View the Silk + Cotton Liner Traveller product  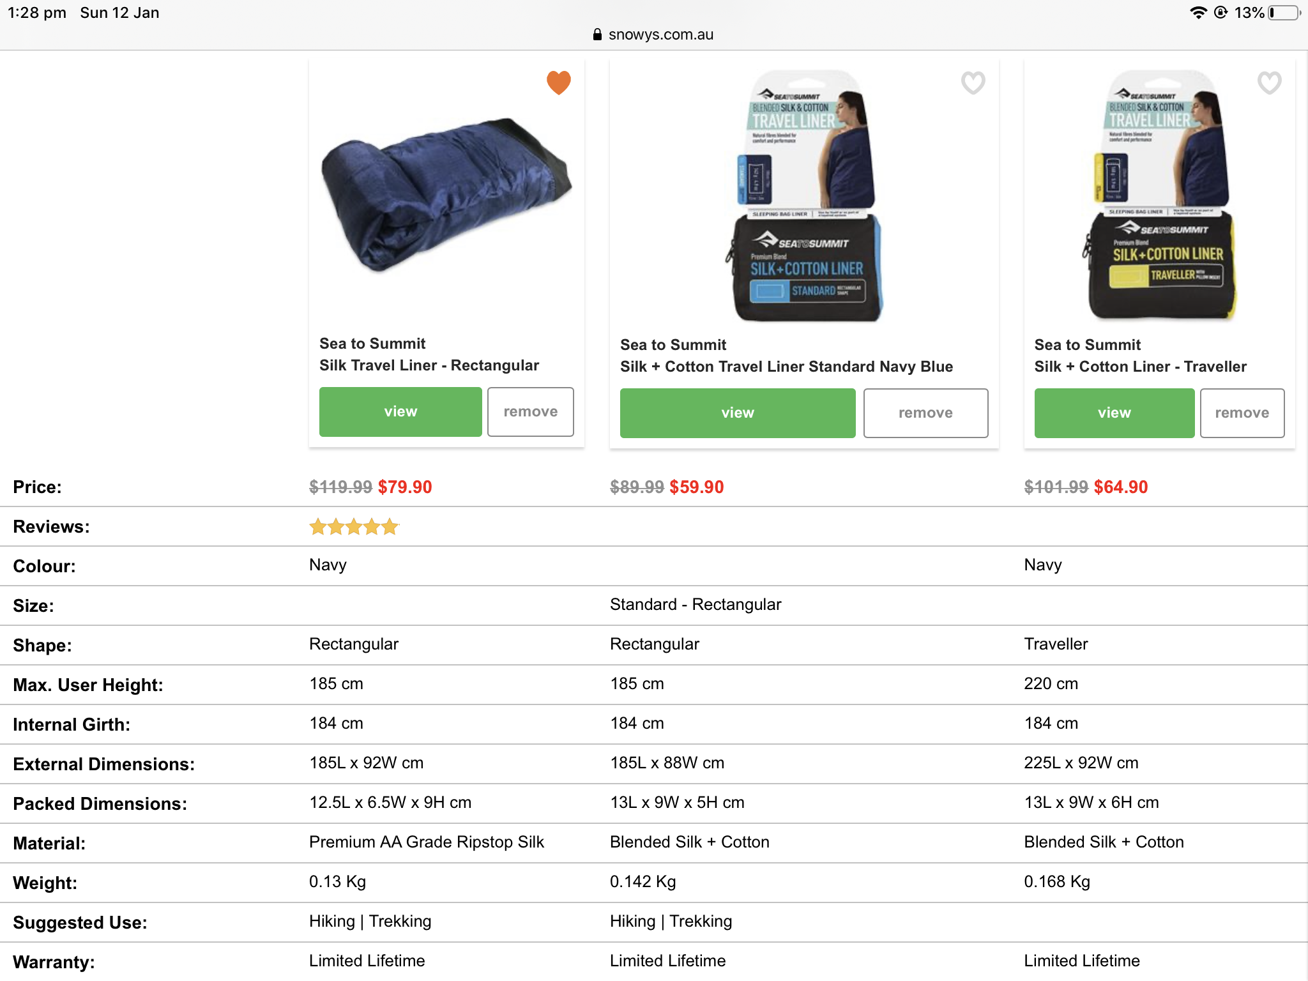(x=1114, y=413)
